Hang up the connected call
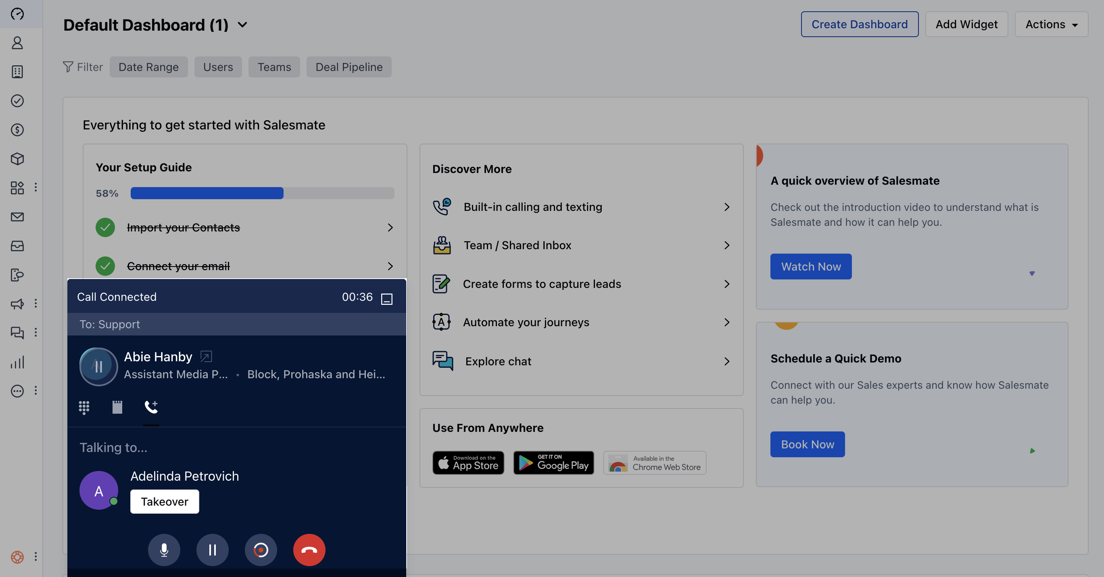1104x577 pixels. 309,550
